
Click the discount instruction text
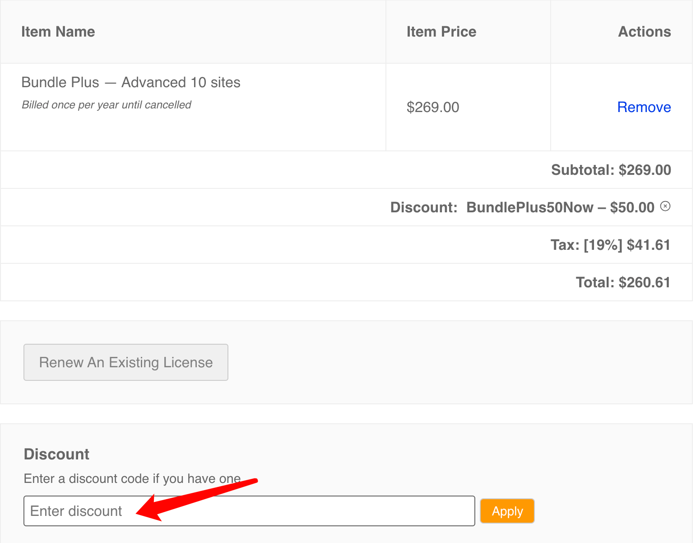click(131, 478)
